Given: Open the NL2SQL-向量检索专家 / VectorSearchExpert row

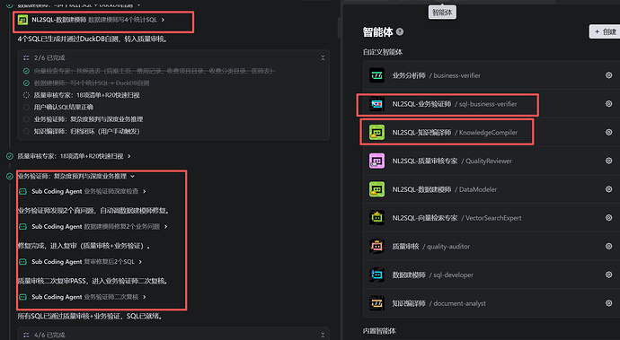Looking at the screenshot, I should [x=492, y=218].
